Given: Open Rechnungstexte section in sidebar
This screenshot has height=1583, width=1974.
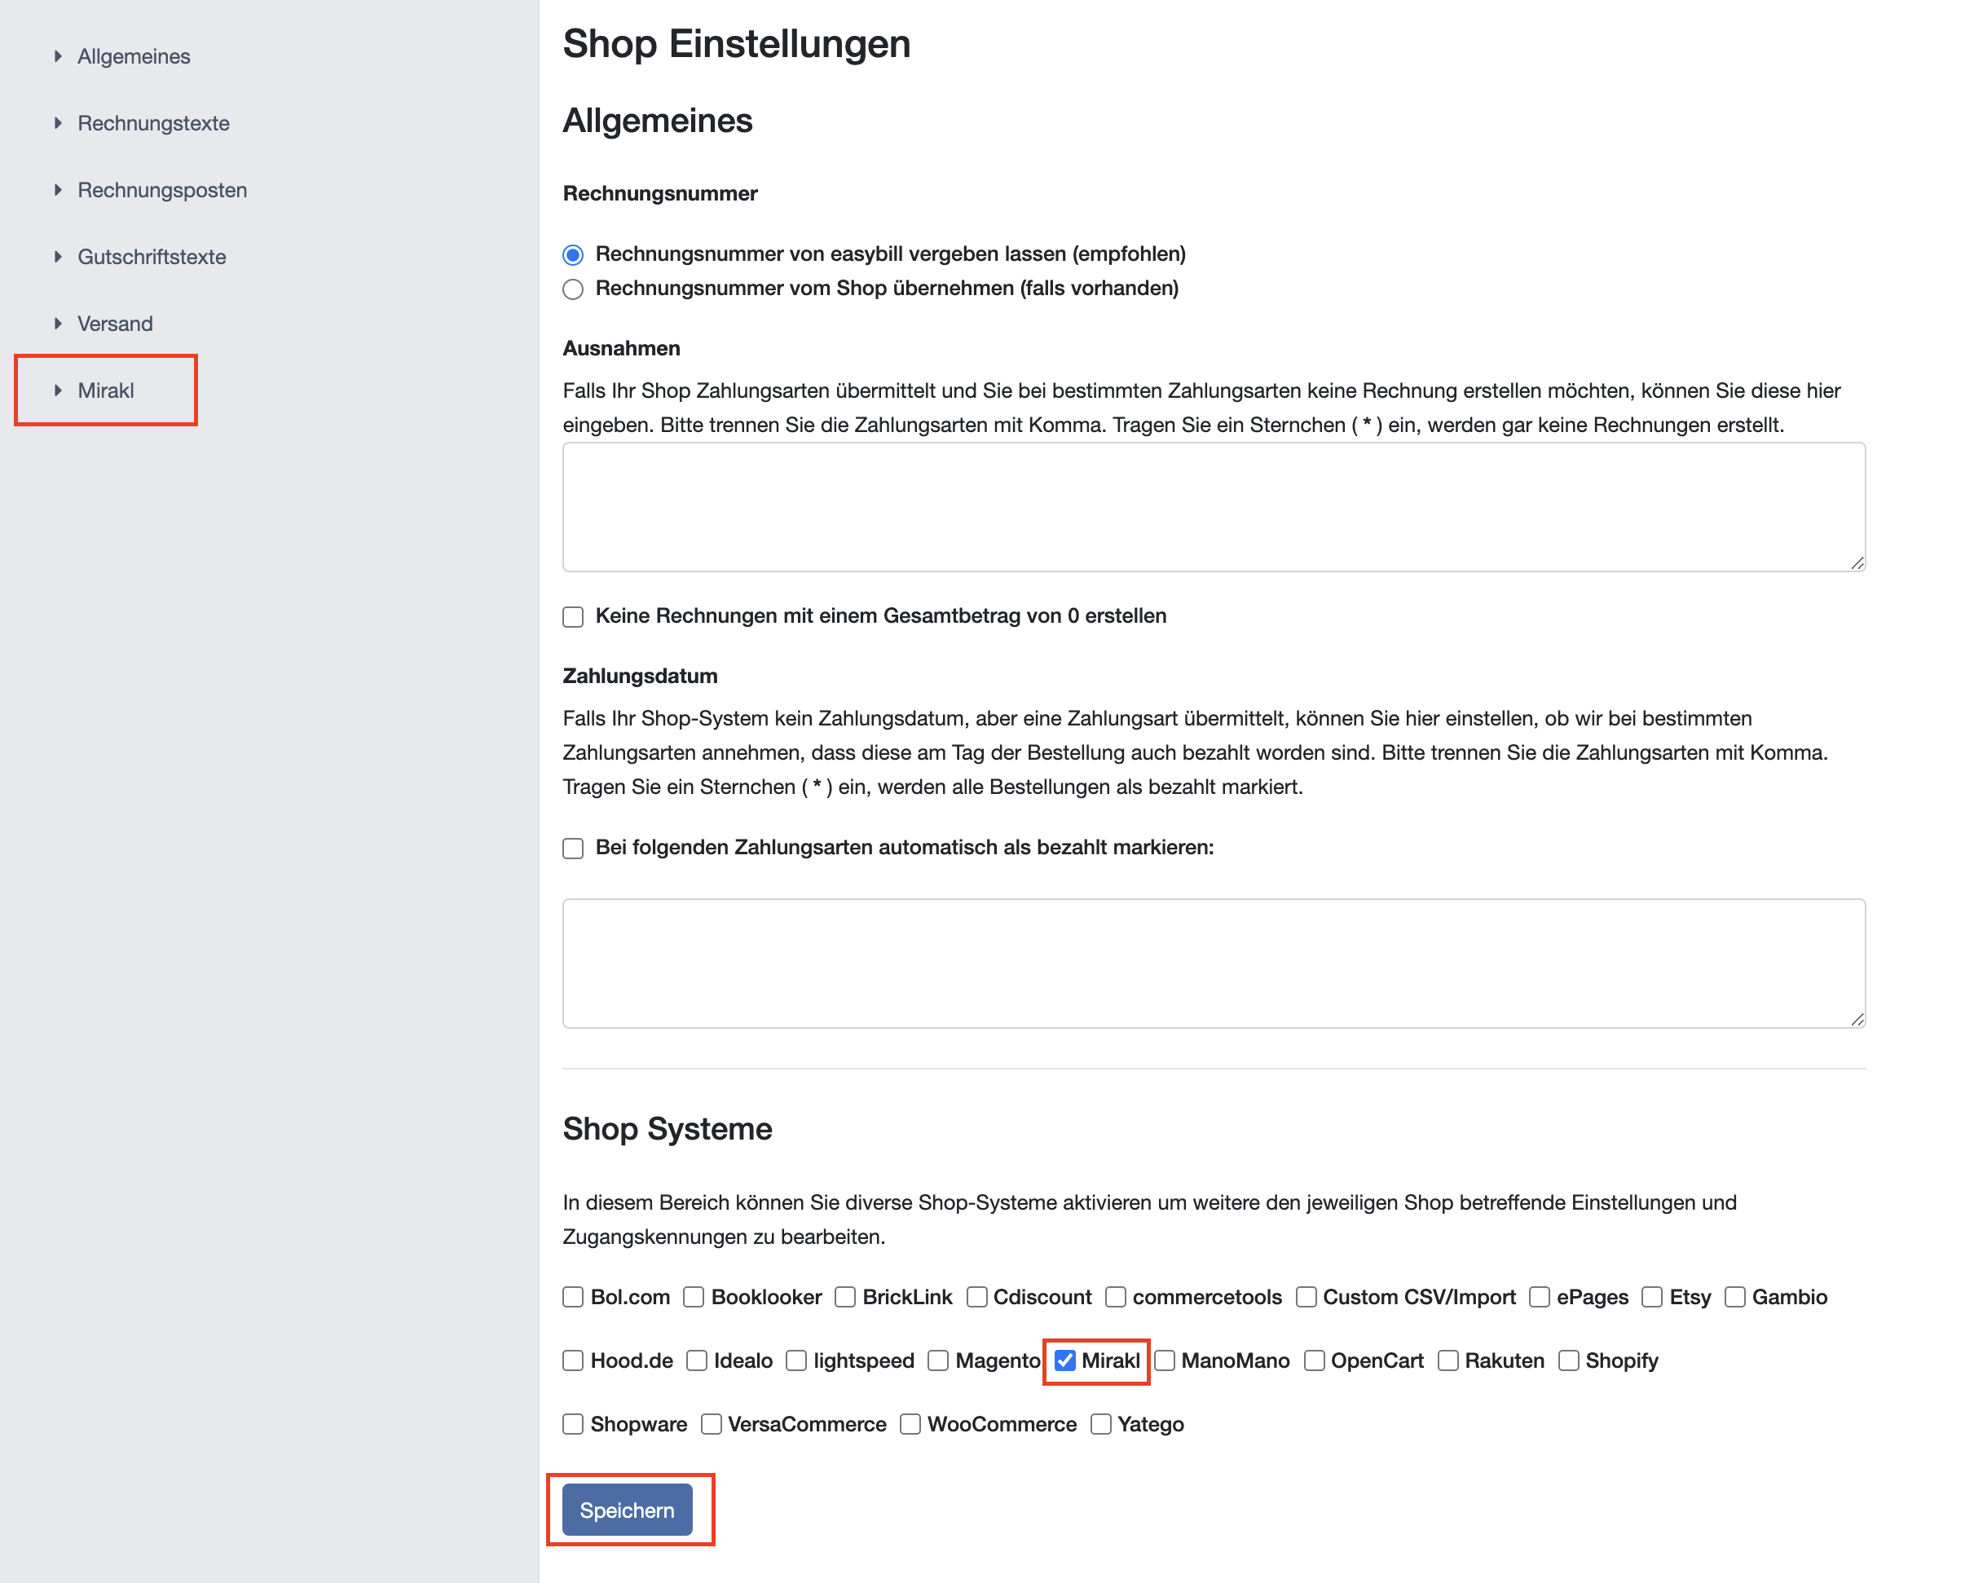Looking at the screenshot, I should 154,124.
